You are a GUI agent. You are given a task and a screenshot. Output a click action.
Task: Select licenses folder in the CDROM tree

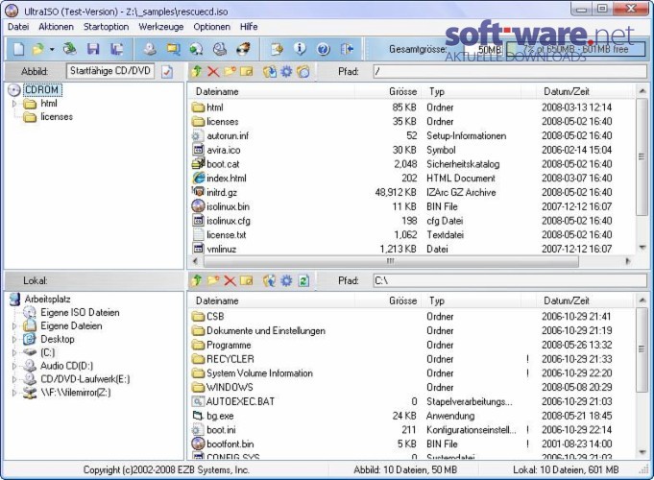(x=57, y=117)
